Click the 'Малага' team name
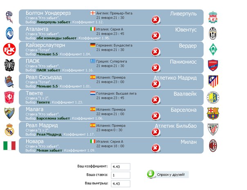The image size is (247, 190). click(34, 110)
